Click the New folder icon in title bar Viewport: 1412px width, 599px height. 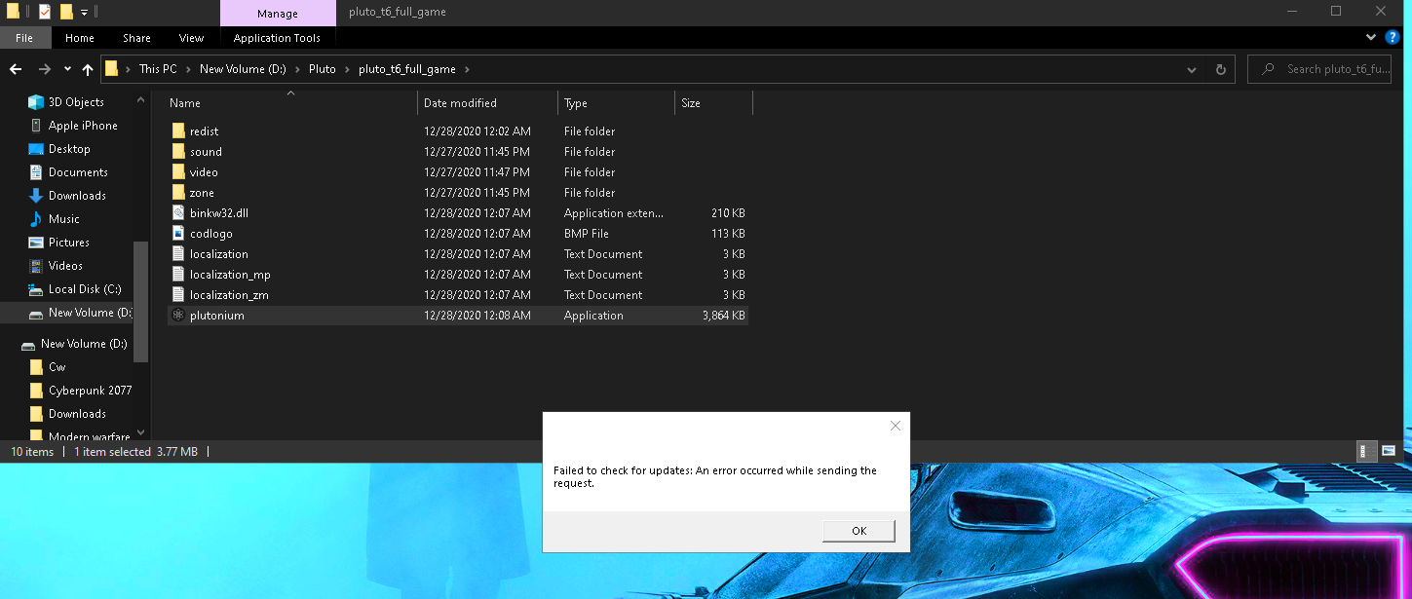coord(65,12)
